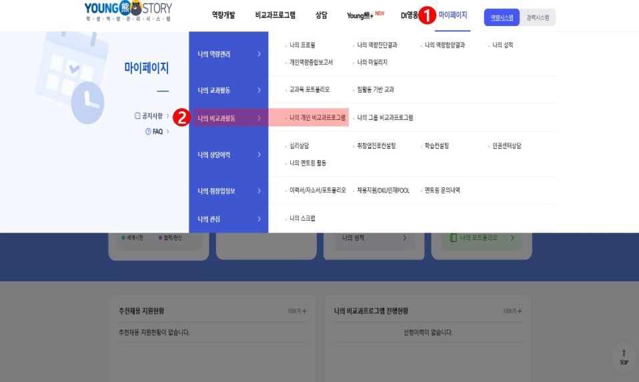Select the 나의 교과활동 category
Screen dimensions: 639x382
[229, 91]
